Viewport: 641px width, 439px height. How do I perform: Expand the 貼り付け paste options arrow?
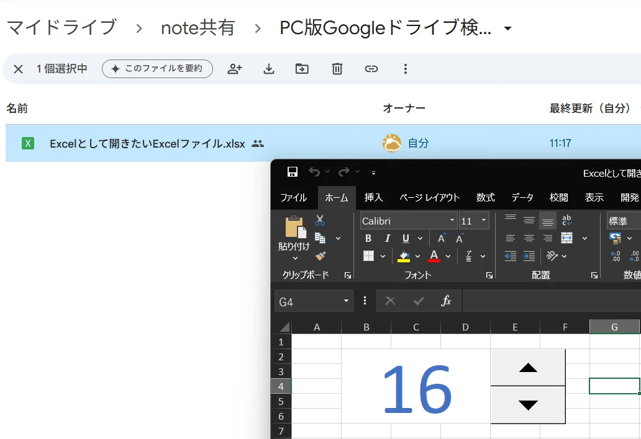click(295, 257)
